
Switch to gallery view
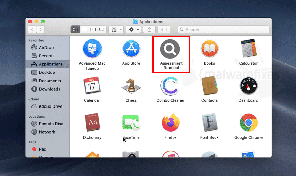coord(102,30)
